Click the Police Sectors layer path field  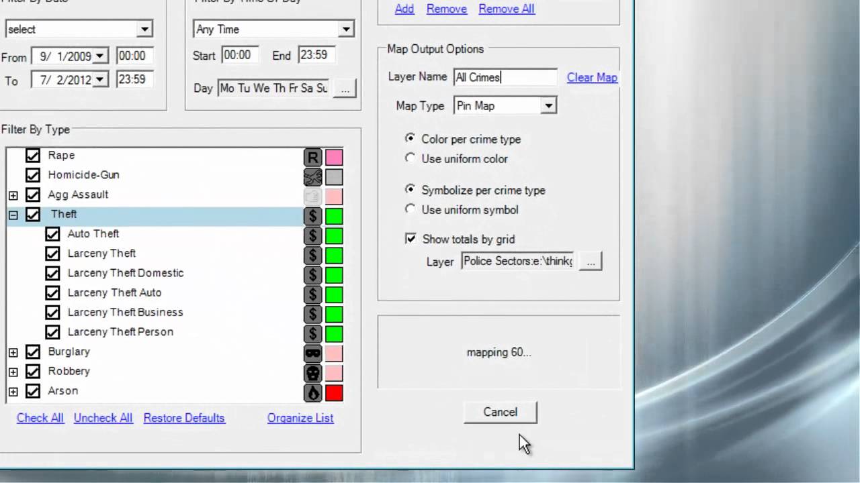518,262
